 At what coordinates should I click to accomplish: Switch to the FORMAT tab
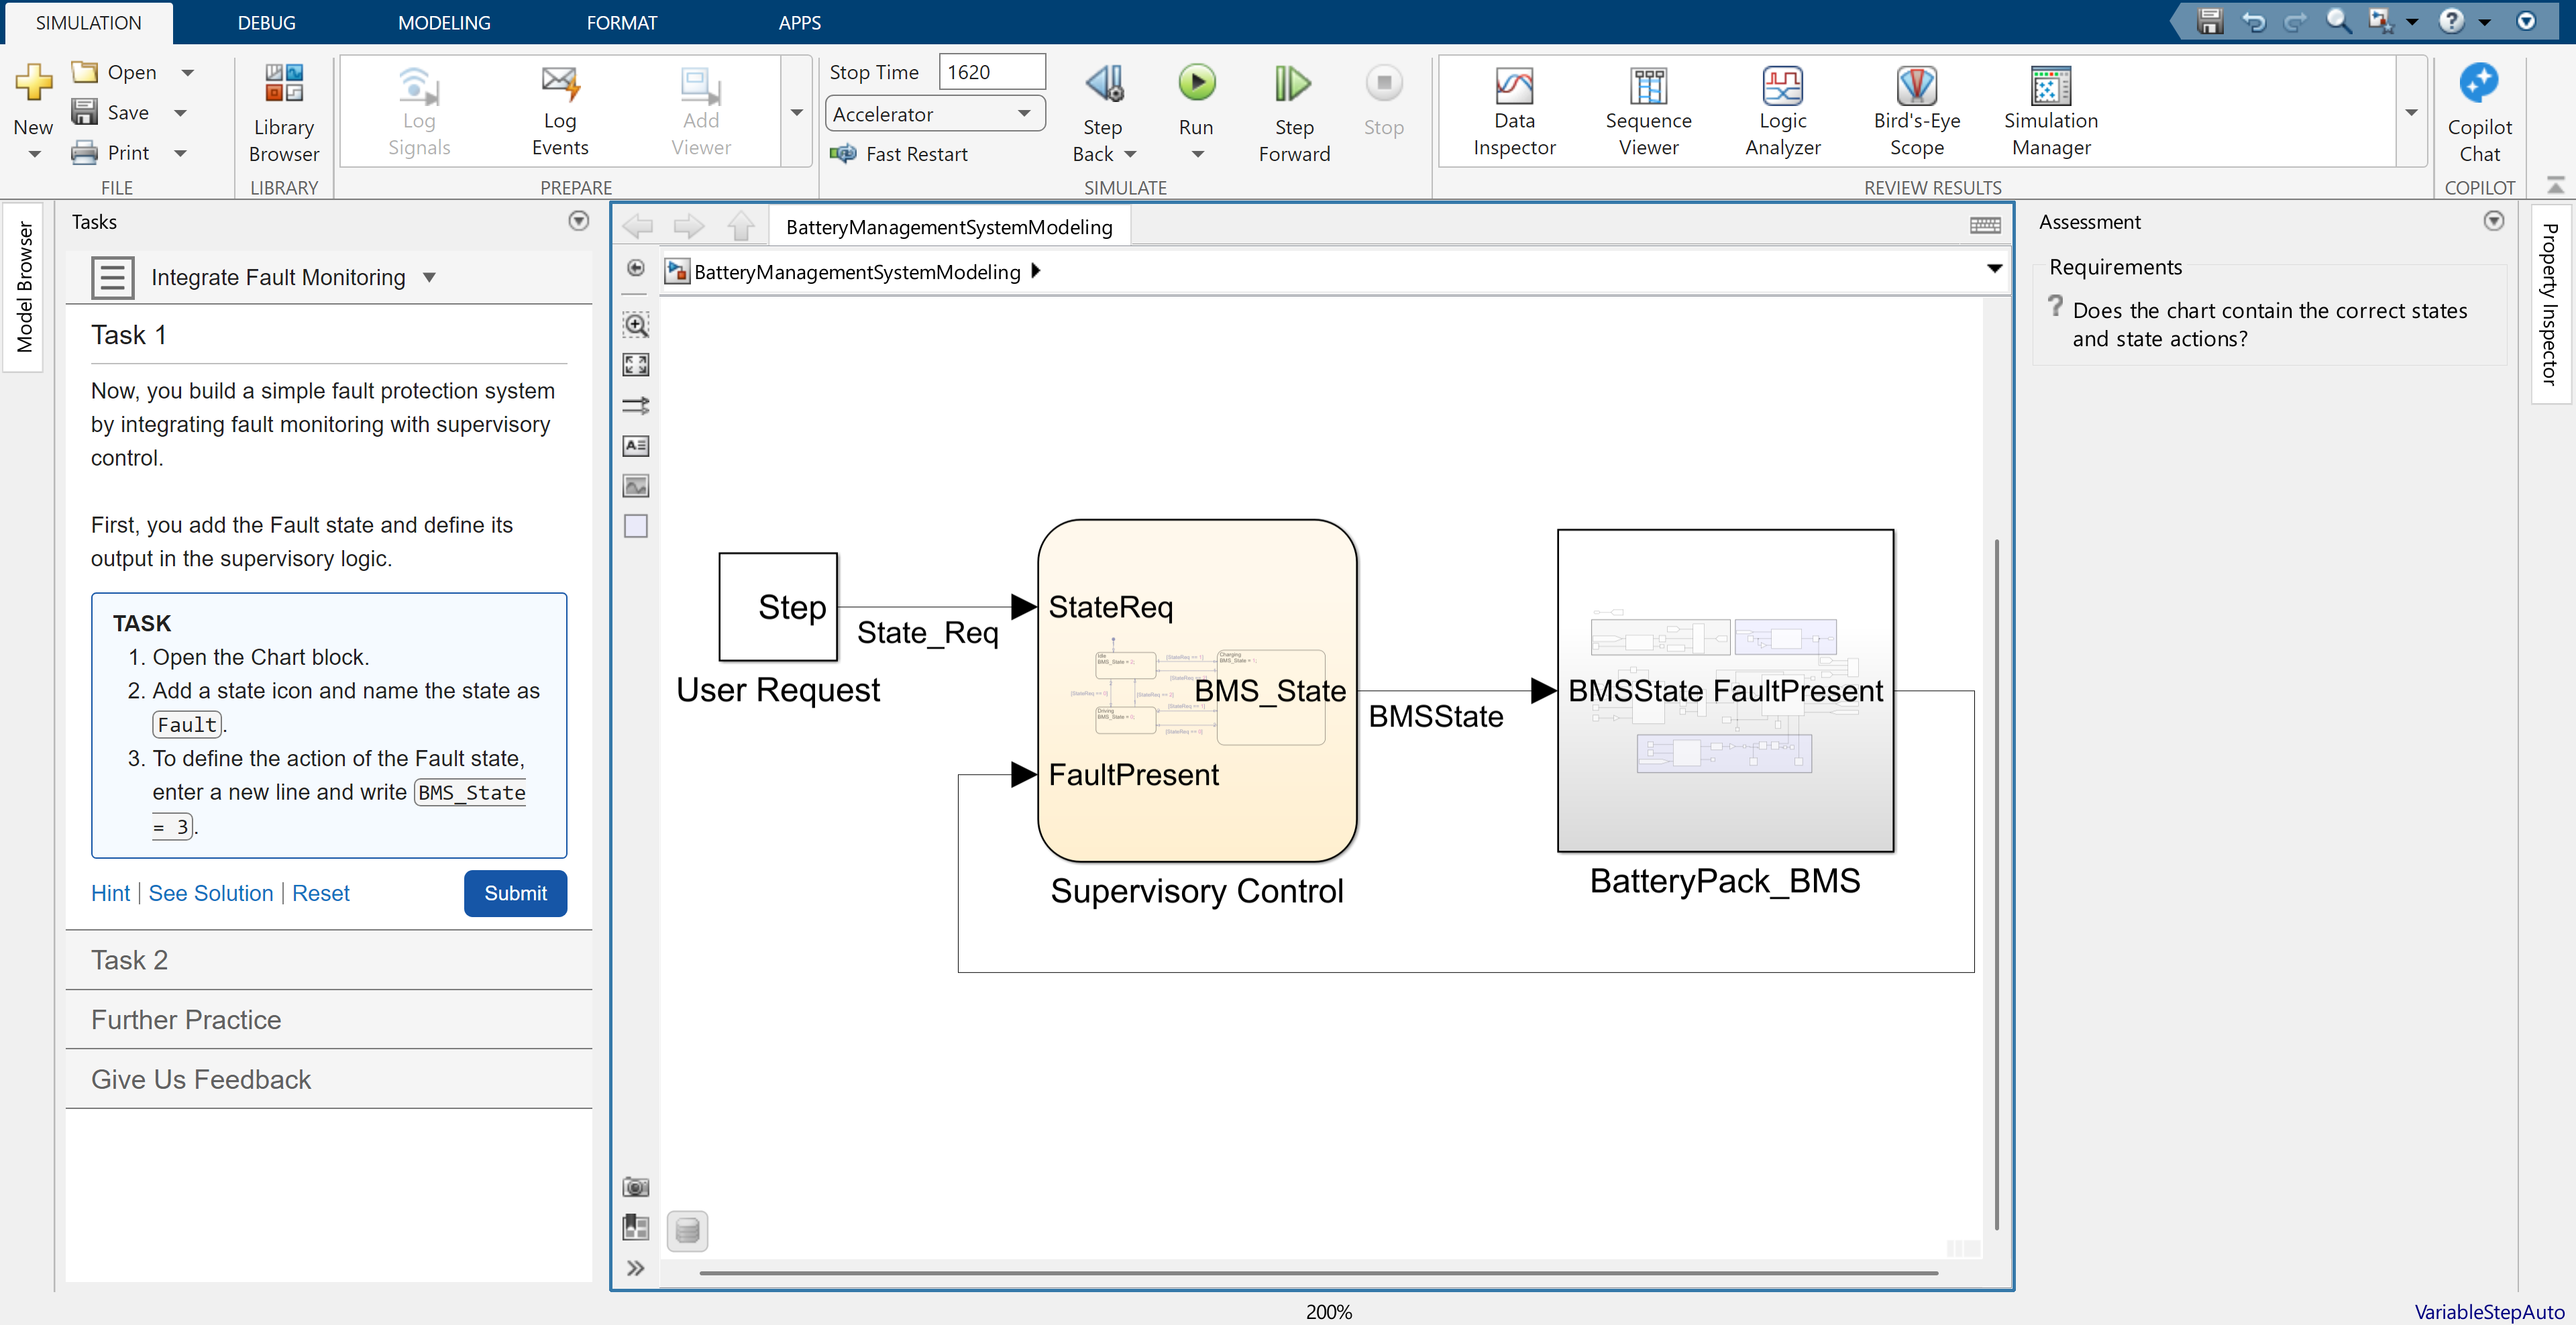point(622,22)
